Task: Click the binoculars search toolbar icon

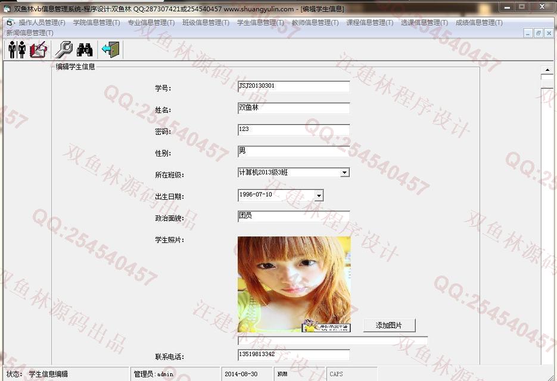Action: click(x=85, y=49)
